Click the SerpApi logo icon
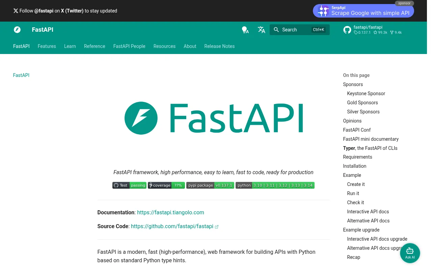Screen dimensions: 432x270 323,11
